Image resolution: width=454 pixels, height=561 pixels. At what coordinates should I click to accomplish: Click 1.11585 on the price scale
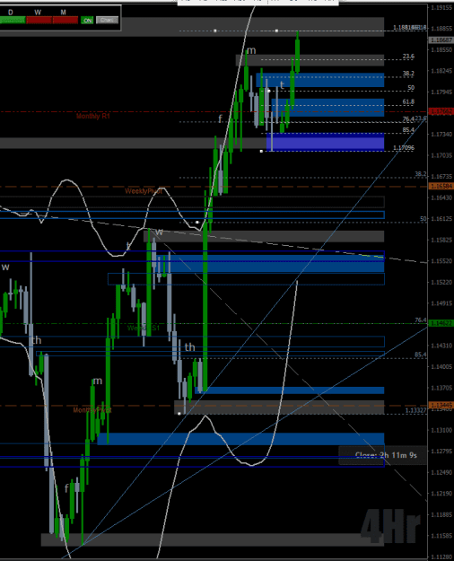[441, 536]
